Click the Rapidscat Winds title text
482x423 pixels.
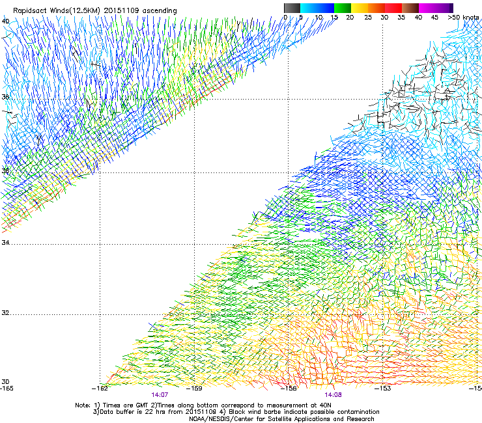94,10
